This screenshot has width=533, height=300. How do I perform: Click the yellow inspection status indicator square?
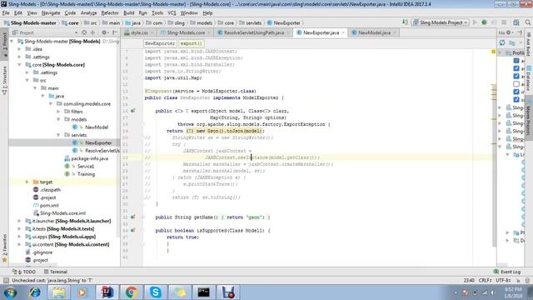tap(493, 52)
